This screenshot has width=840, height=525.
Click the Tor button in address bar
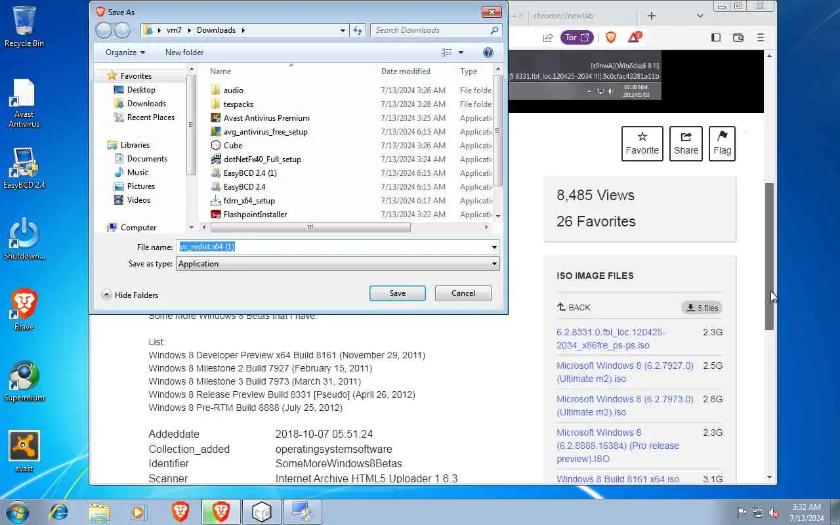[x=577, y=37]
